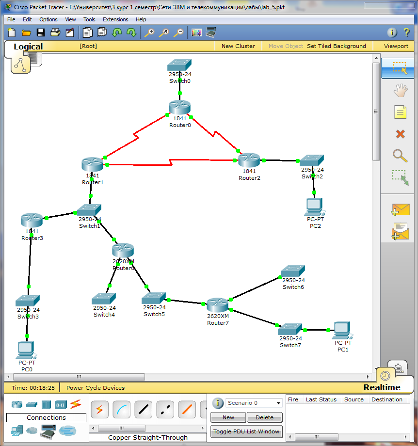This screenshot has width=418, height=446.
Task: Click the Copy toolbar icon
Action: [88, 32]
